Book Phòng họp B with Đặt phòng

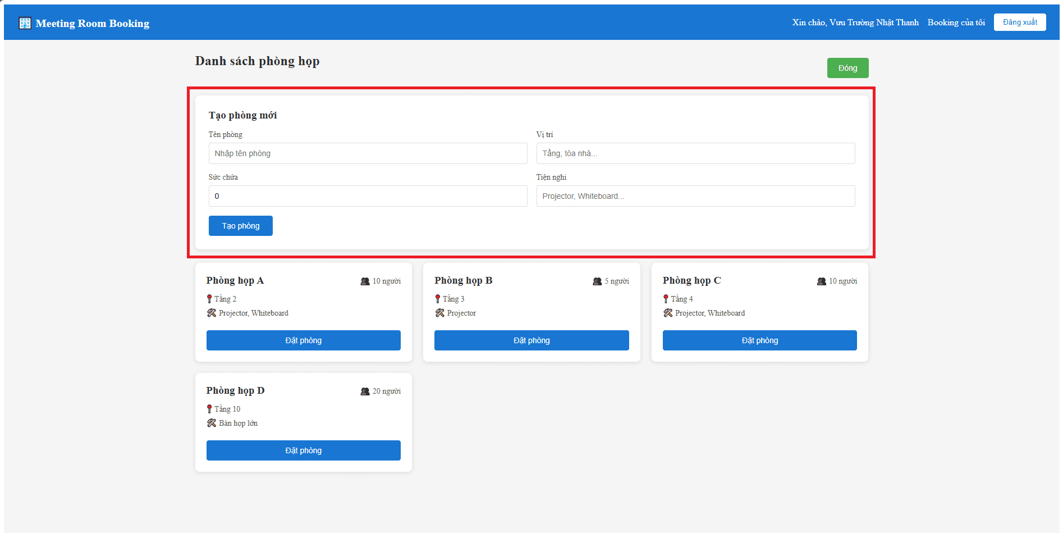coord(531,340)
